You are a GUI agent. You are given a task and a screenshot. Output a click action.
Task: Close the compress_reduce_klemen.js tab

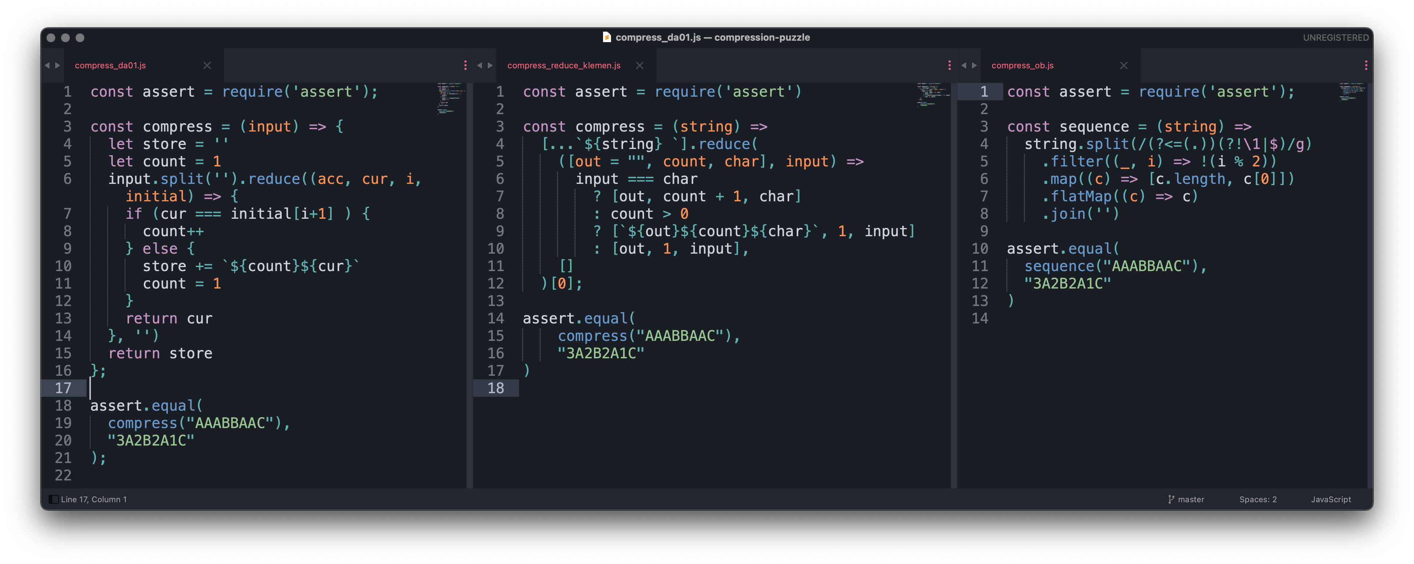pos(639,65)
